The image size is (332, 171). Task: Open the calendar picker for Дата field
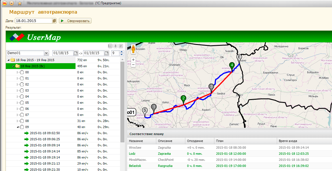(x=54, y=21)
